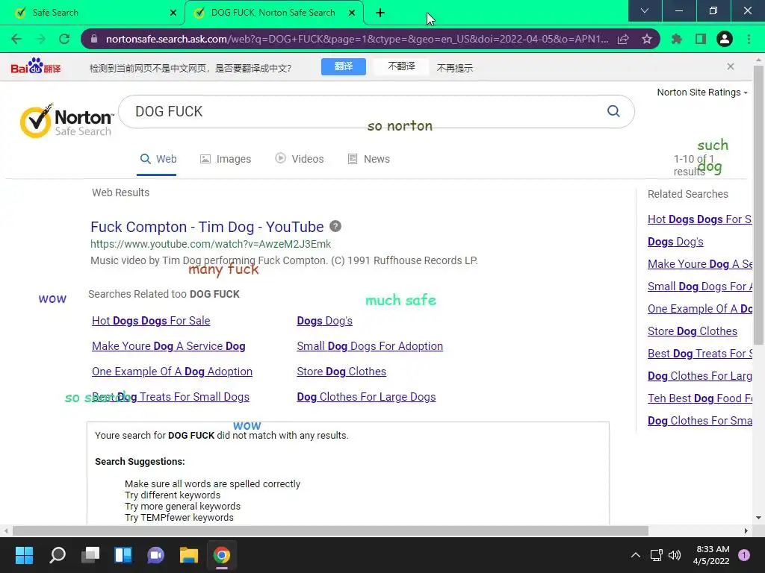Open the Store Dog Clothes link in main results
The height and width of the screenshot is (573, 765).
click(x=341, y=372)
